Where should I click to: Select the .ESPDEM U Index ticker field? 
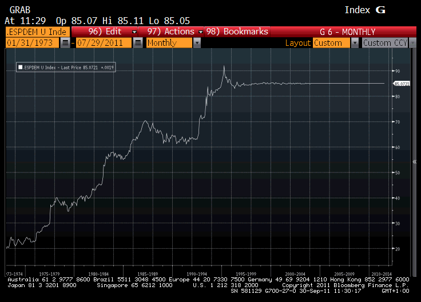tap(37, 32)
